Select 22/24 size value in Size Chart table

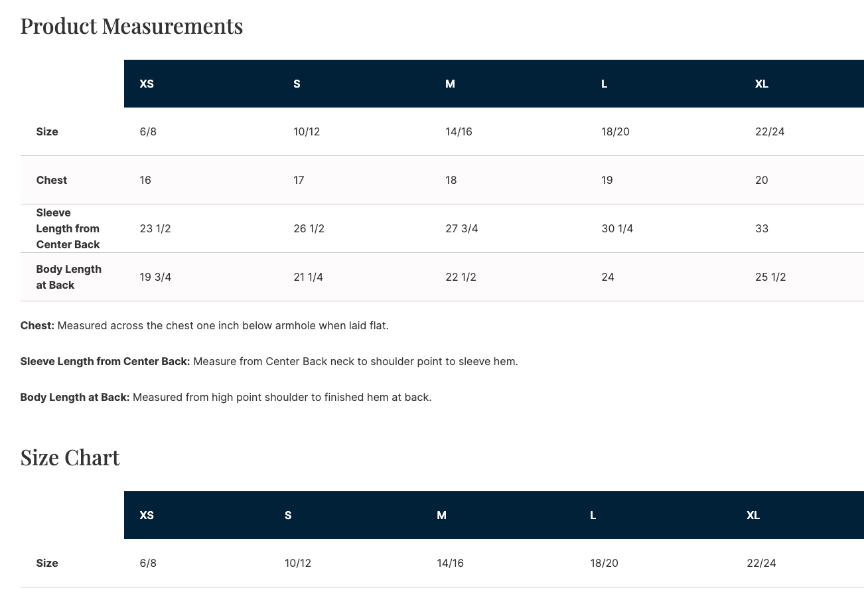[x=760, y=563]
